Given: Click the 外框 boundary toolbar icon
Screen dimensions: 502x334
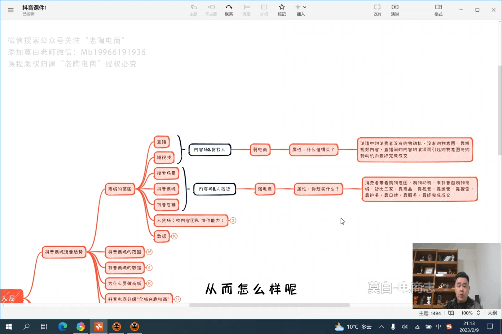Looking at the screenshot, I should pos(264,10).
